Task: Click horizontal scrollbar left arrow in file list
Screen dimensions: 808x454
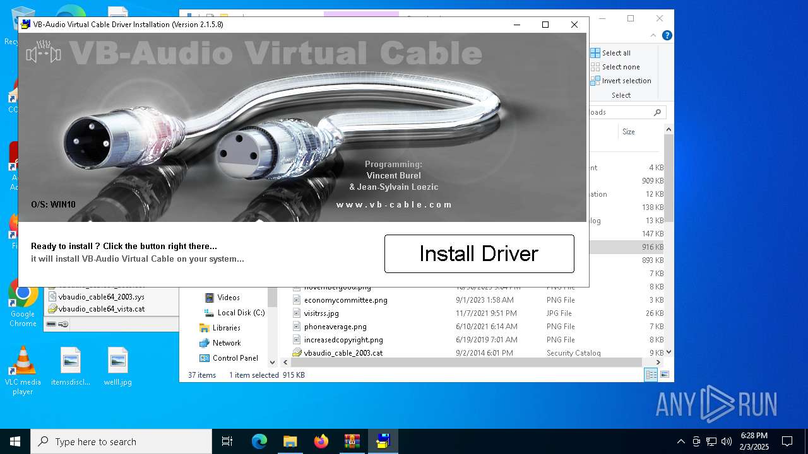Action: click(x=285, y=363)
